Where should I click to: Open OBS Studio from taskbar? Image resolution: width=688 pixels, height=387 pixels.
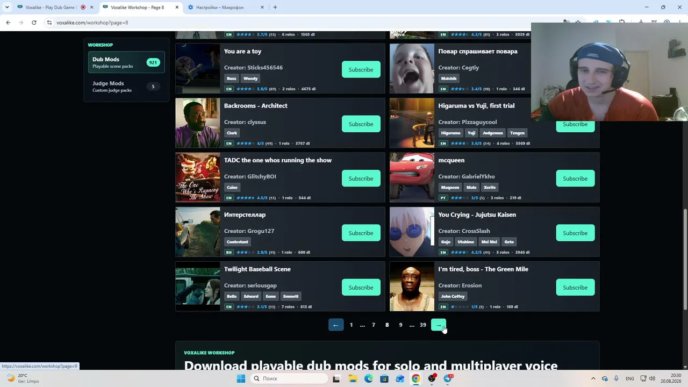coord(432,378)
